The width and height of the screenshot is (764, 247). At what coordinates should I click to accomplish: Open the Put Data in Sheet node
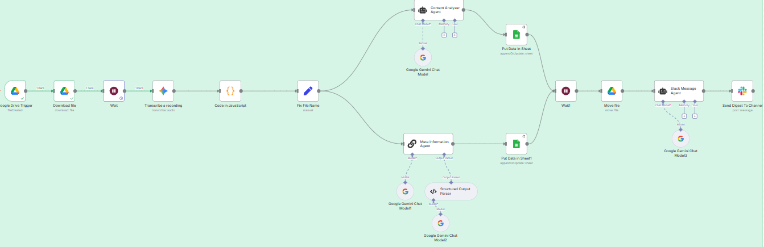coord(517,35)
